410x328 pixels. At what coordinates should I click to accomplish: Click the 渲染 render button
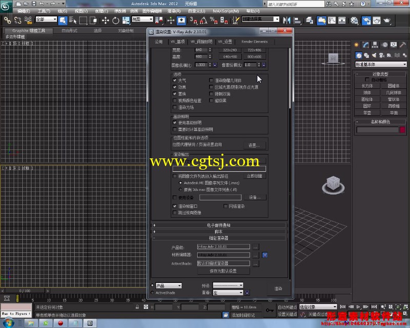click(x=278, y=289)
